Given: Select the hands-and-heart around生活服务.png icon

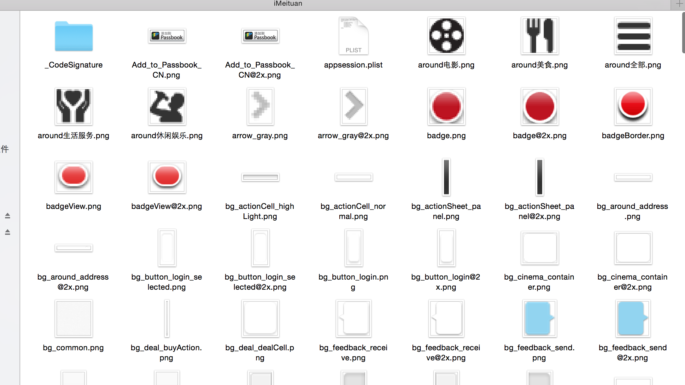Looking at the screenshot, I should [73, 106].
